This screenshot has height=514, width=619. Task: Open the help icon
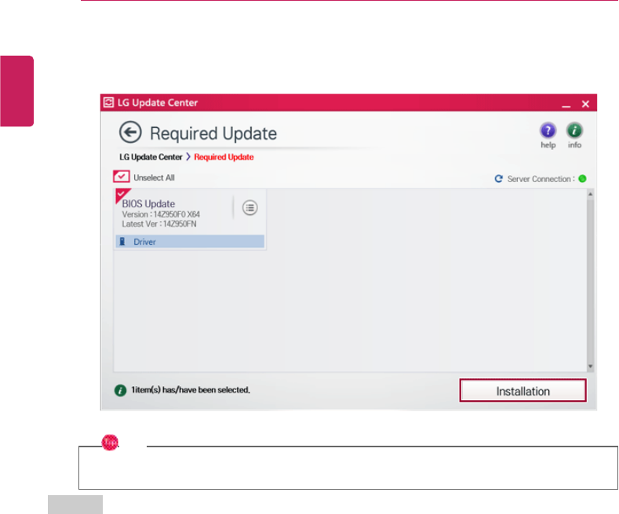point(548,131)
